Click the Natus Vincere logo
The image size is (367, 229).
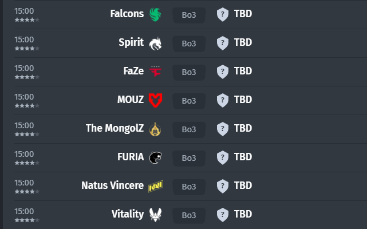tap(155, 185)
